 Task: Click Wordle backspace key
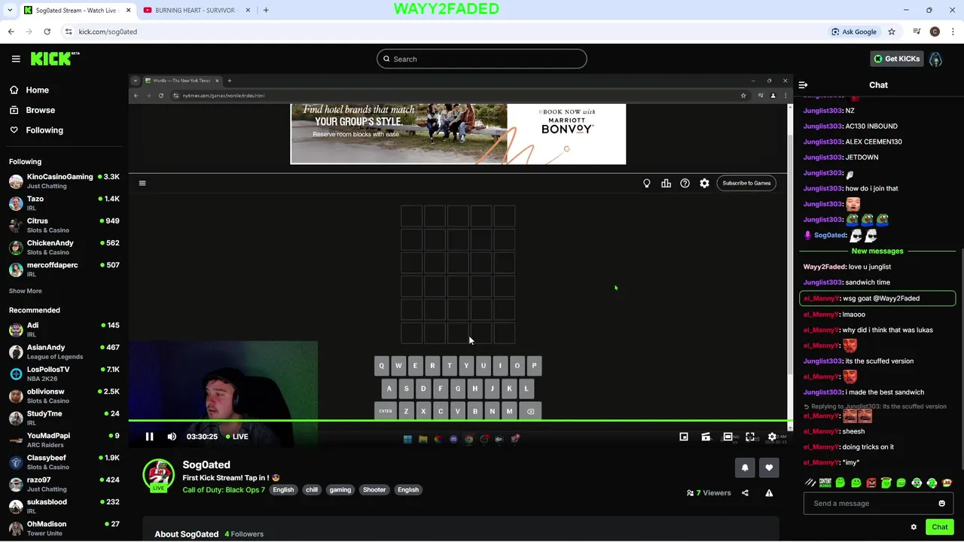pos(530,411)
